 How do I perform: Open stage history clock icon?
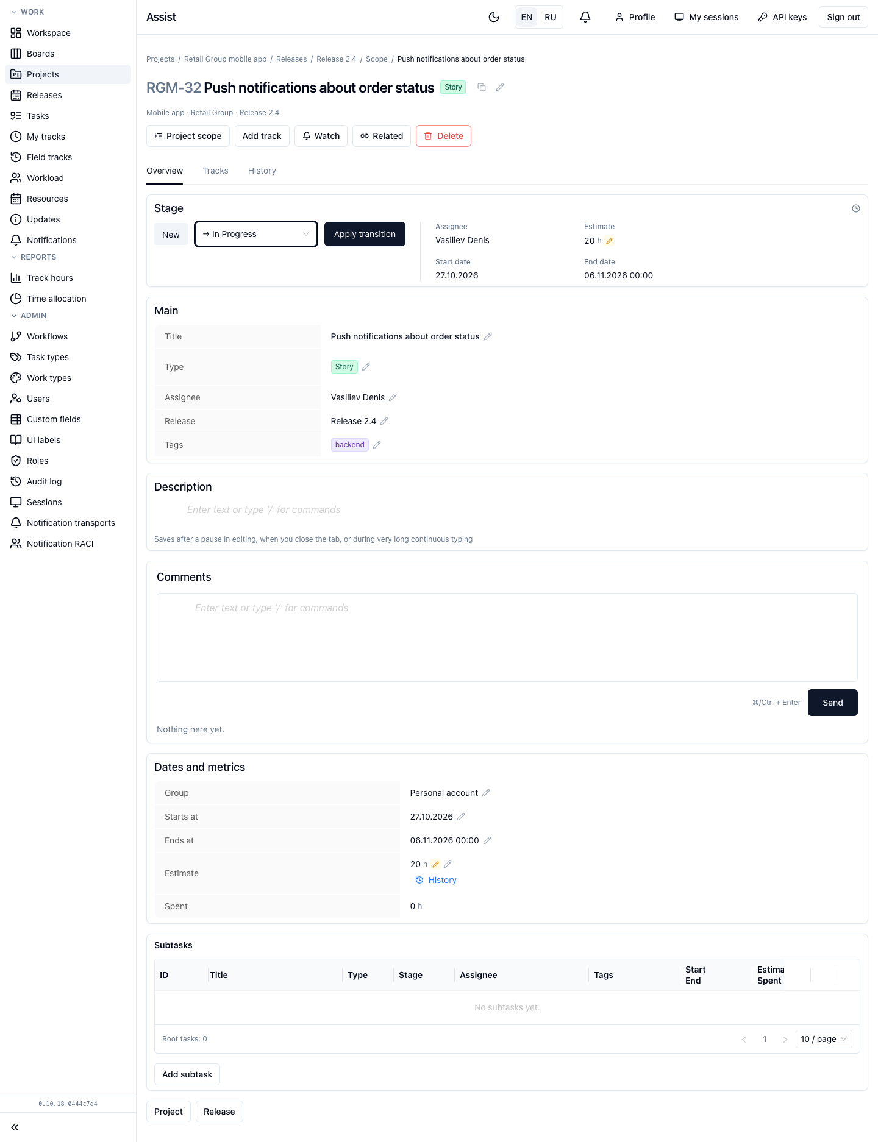tap(856, 208)
